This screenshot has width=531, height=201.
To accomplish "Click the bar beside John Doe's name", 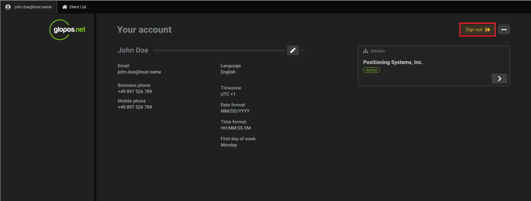I will pyautogui.click(x=218, y=50).
